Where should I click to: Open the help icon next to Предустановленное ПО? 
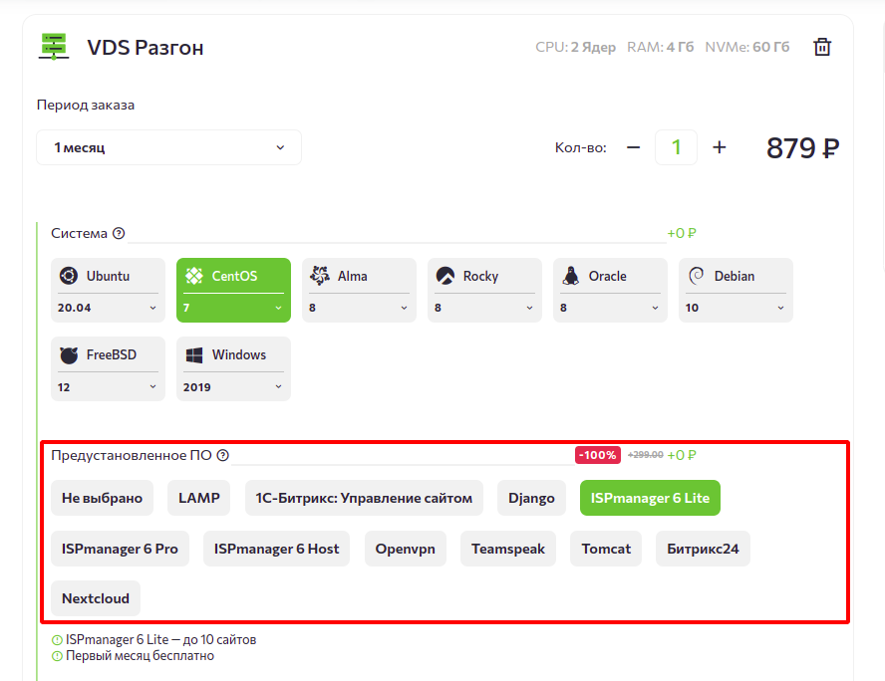click(x=223, y=456)
